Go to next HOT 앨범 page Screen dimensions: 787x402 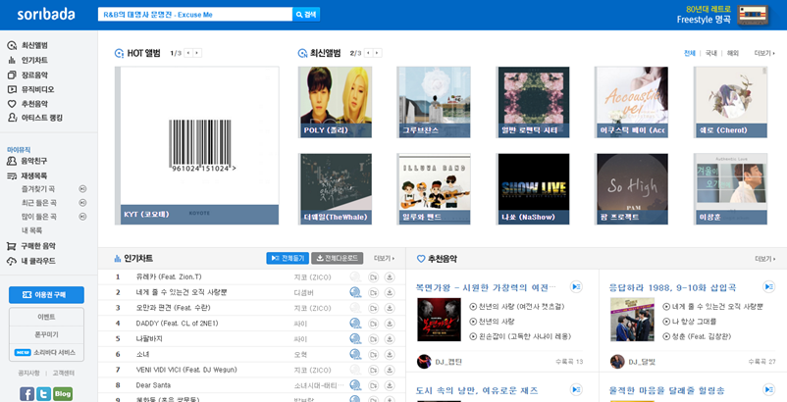point(197,53)
